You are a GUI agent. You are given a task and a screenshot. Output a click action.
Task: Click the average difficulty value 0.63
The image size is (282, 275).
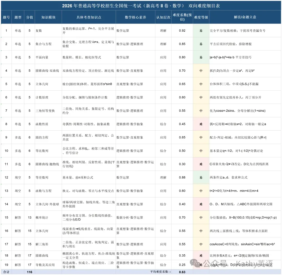pos(182,272)
